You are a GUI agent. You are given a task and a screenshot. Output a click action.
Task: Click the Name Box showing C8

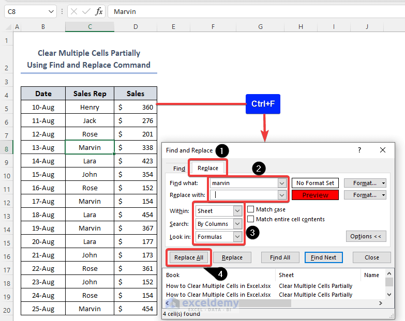click(x=26, y=11)
